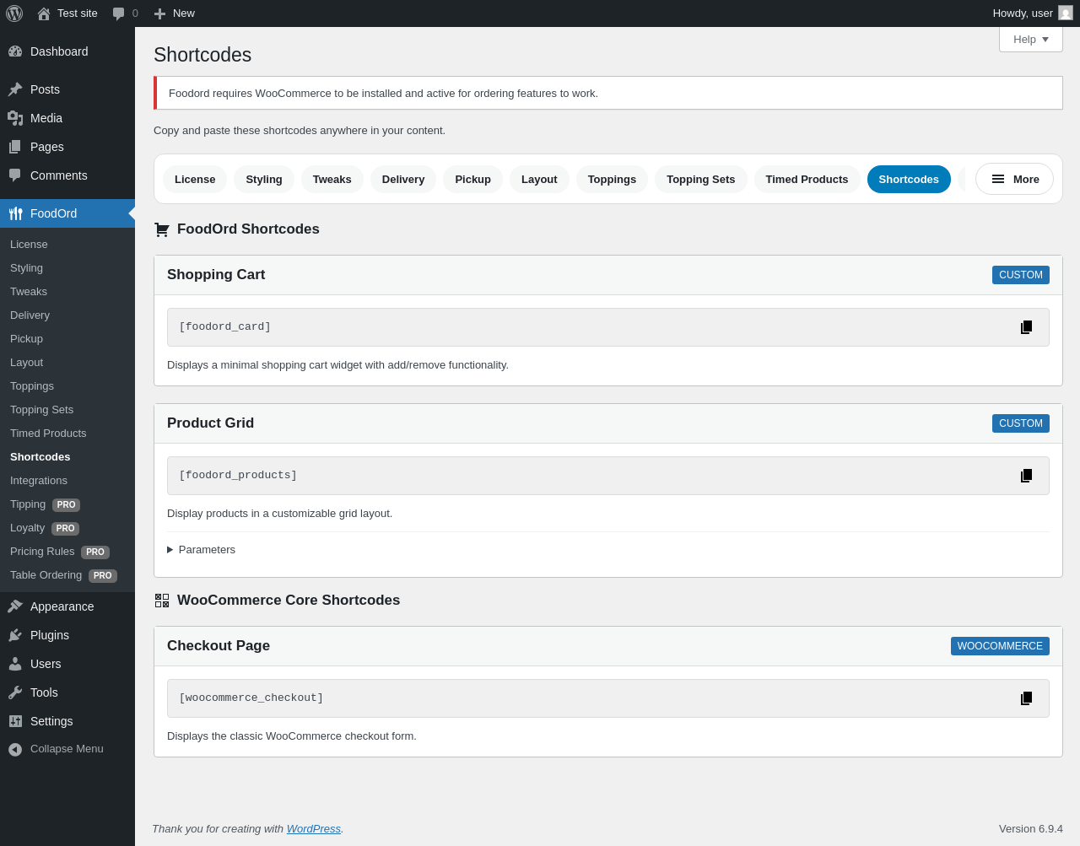
Task: Expand the Parameters disclosure triangle
Action: tap(170, 550)
